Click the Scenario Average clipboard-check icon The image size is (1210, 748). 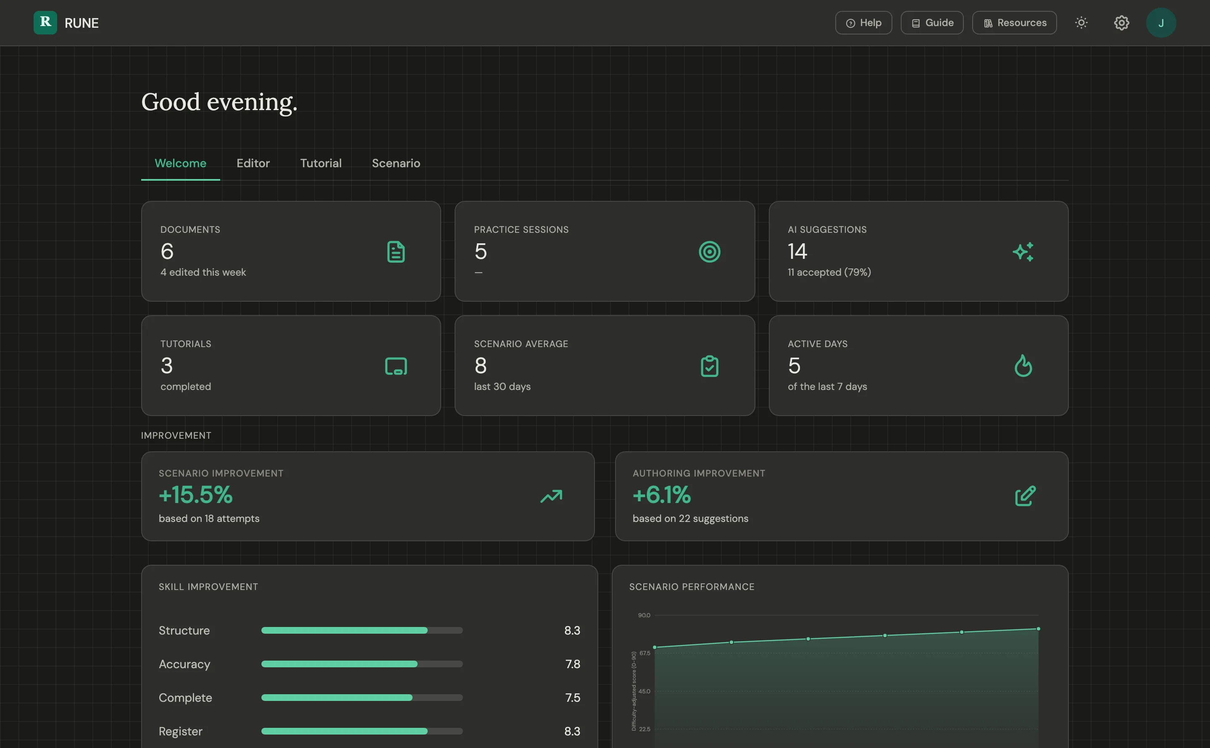pos(709,366)
